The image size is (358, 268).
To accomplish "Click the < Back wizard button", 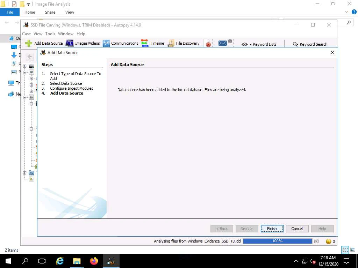I will click(x=222, y=229).
